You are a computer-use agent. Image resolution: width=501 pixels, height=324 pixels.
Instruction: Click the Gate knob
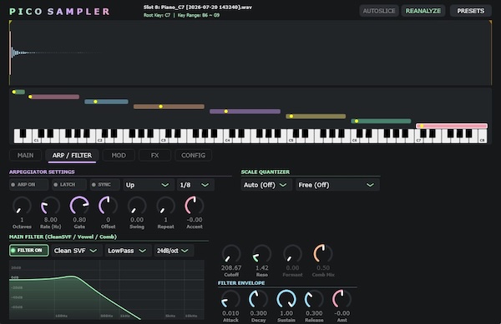click(79, 206)
